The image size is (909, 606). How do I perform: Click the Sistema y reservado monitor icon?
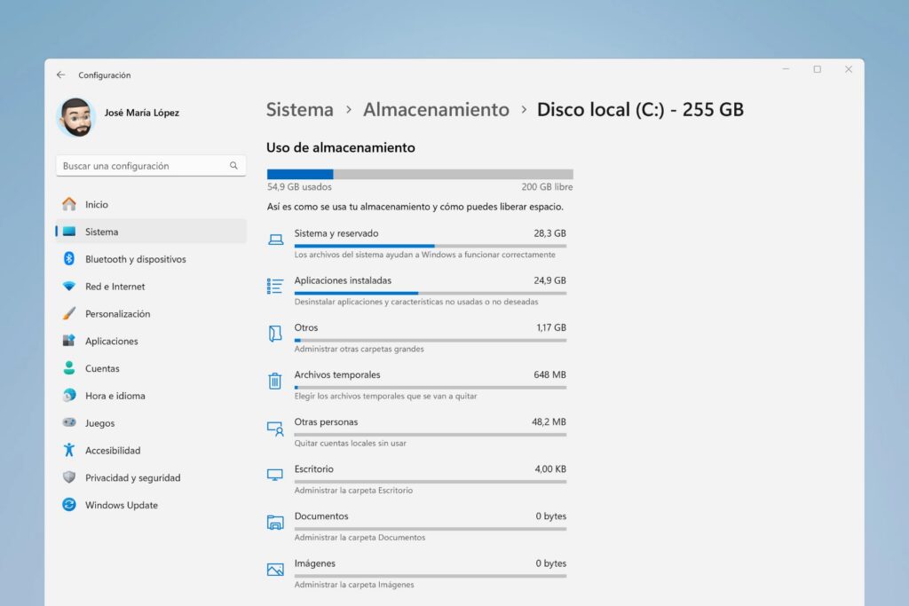[275, 239]
